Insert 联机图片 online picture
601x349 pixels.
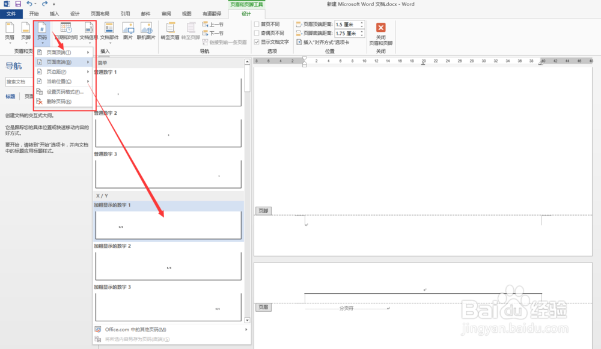coord(146,31)
